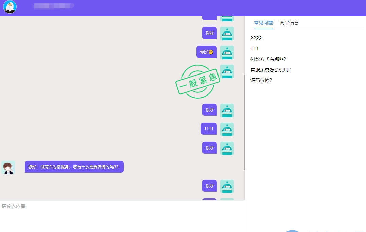Open the question 客服系统怎么使用?

click(271, 70)
